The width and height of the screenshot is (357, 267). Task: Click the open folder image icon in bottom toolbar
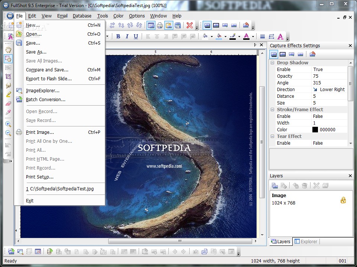coord(11,251)
